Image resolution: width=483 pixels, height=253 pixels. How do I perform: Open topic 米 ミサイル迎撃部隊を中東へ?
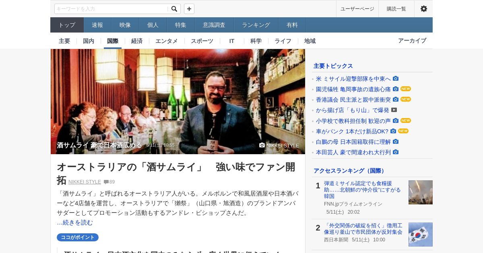click(x=353, y=79)
